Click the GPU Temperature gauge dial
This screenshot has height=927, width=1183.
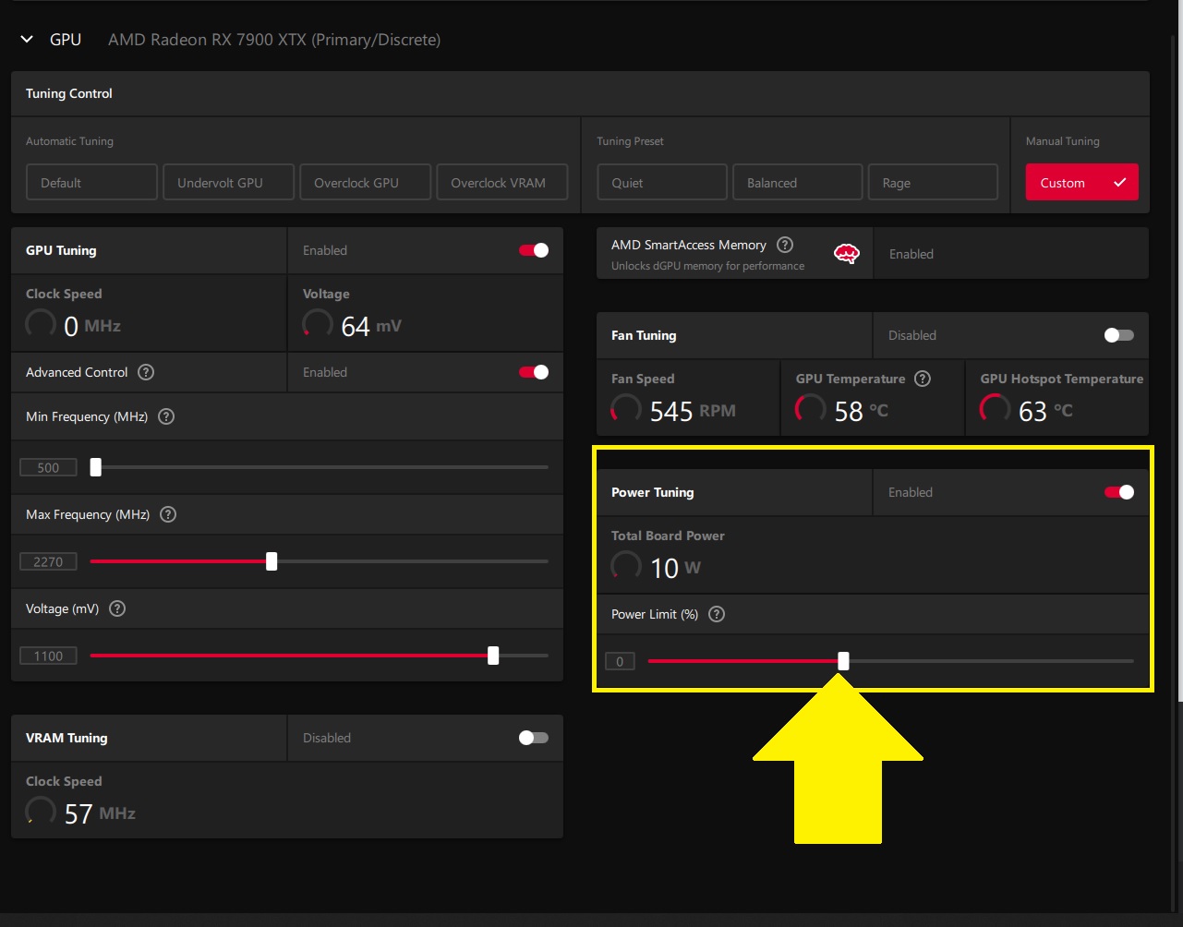coord(811,410)
